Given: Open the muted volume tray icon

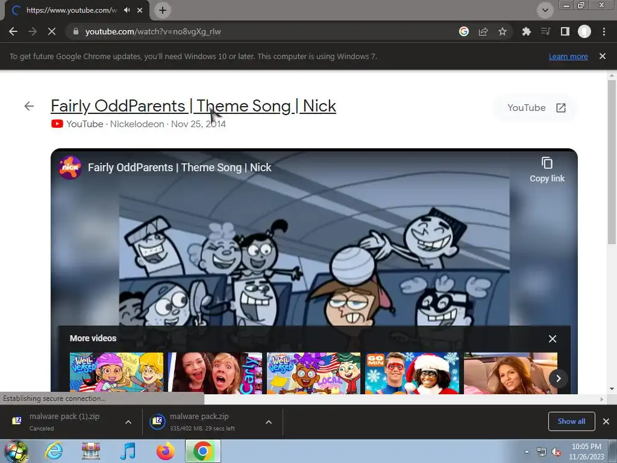Looking at the screenshot, I should [x=556, y=452].
